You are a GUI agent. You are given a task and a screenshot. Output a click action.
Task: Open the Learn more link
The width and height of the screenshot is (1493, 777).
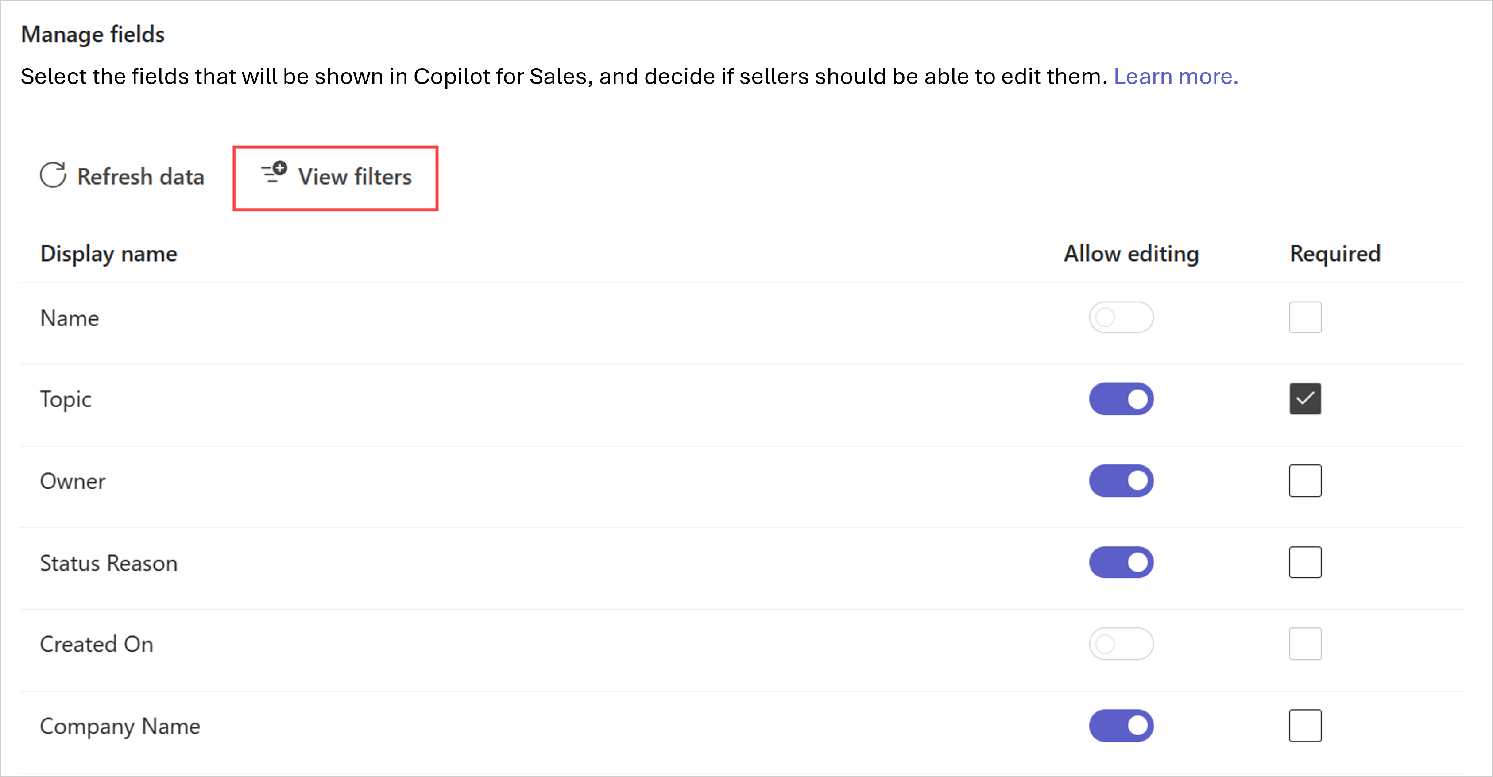(x=1176, y=76)
